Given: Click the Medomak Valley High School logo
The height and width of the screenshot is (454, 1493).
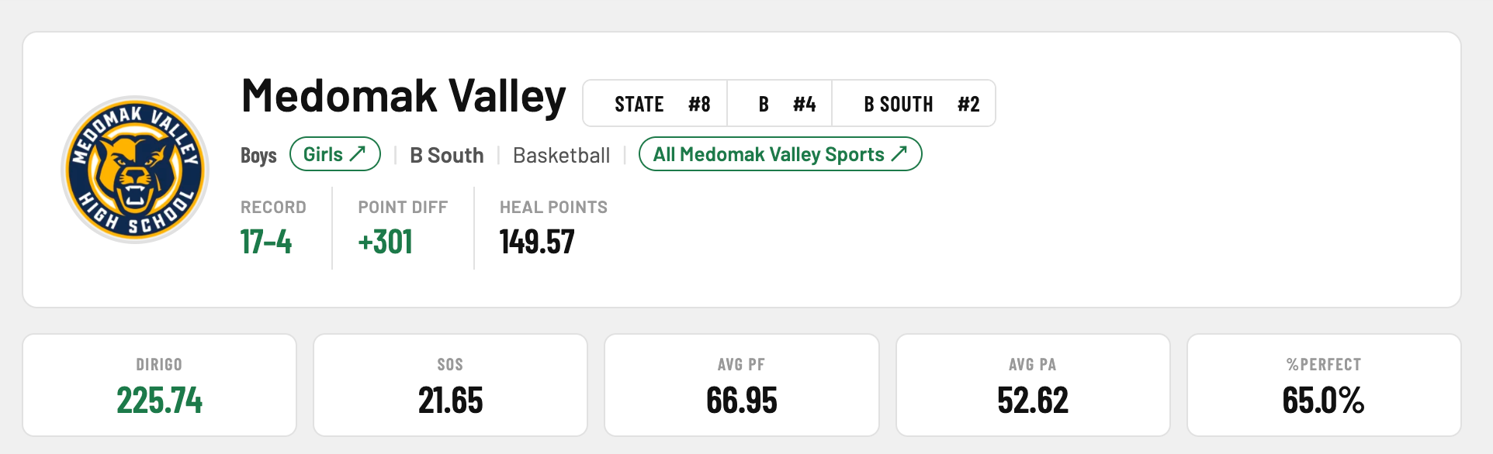Looking at the screenshot, I should tap(135, 169).
